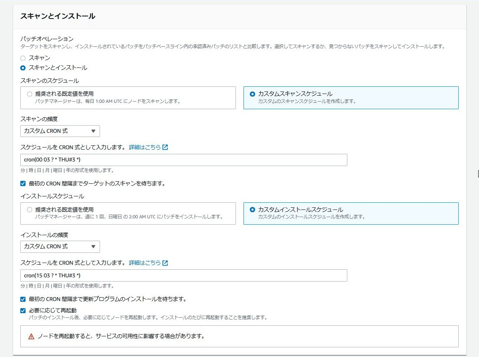Toggle 最初の CRON 間隔まで更新プログラムのインストールを待ちます checkbox
The height and width of the screenshot is (357, 479).
pyautogui.click(x=23, y=299)
